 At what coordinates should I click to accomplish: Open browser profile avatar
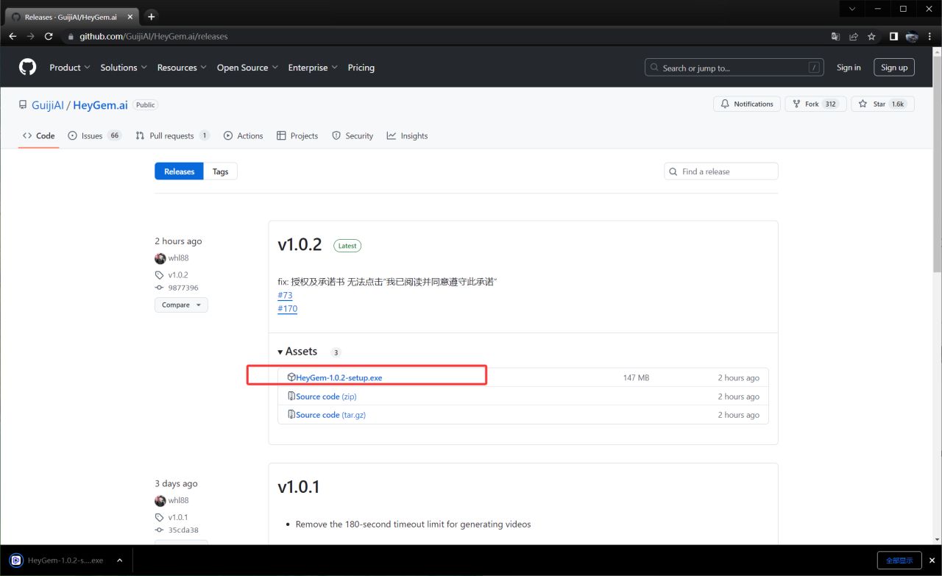912,36
